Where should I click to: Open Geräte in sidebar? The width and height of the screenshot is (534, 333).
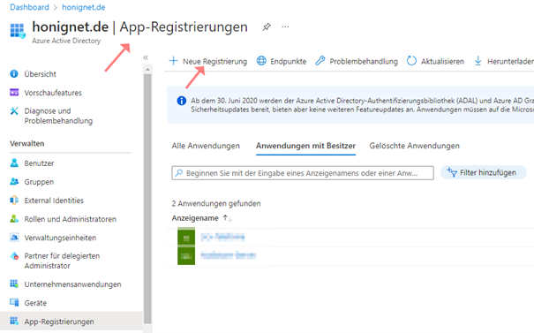[x=35, y=303]
